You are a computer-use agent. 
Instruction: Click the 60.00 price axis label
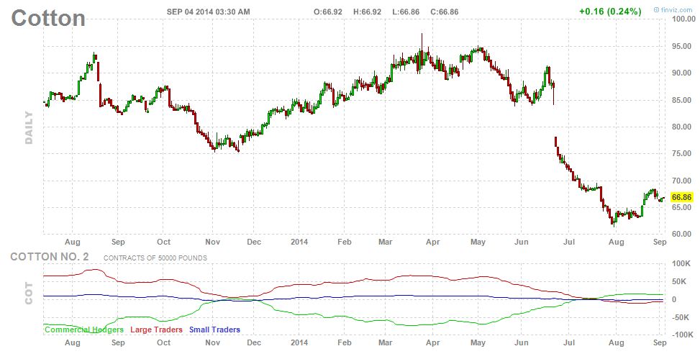coord(683,234)
